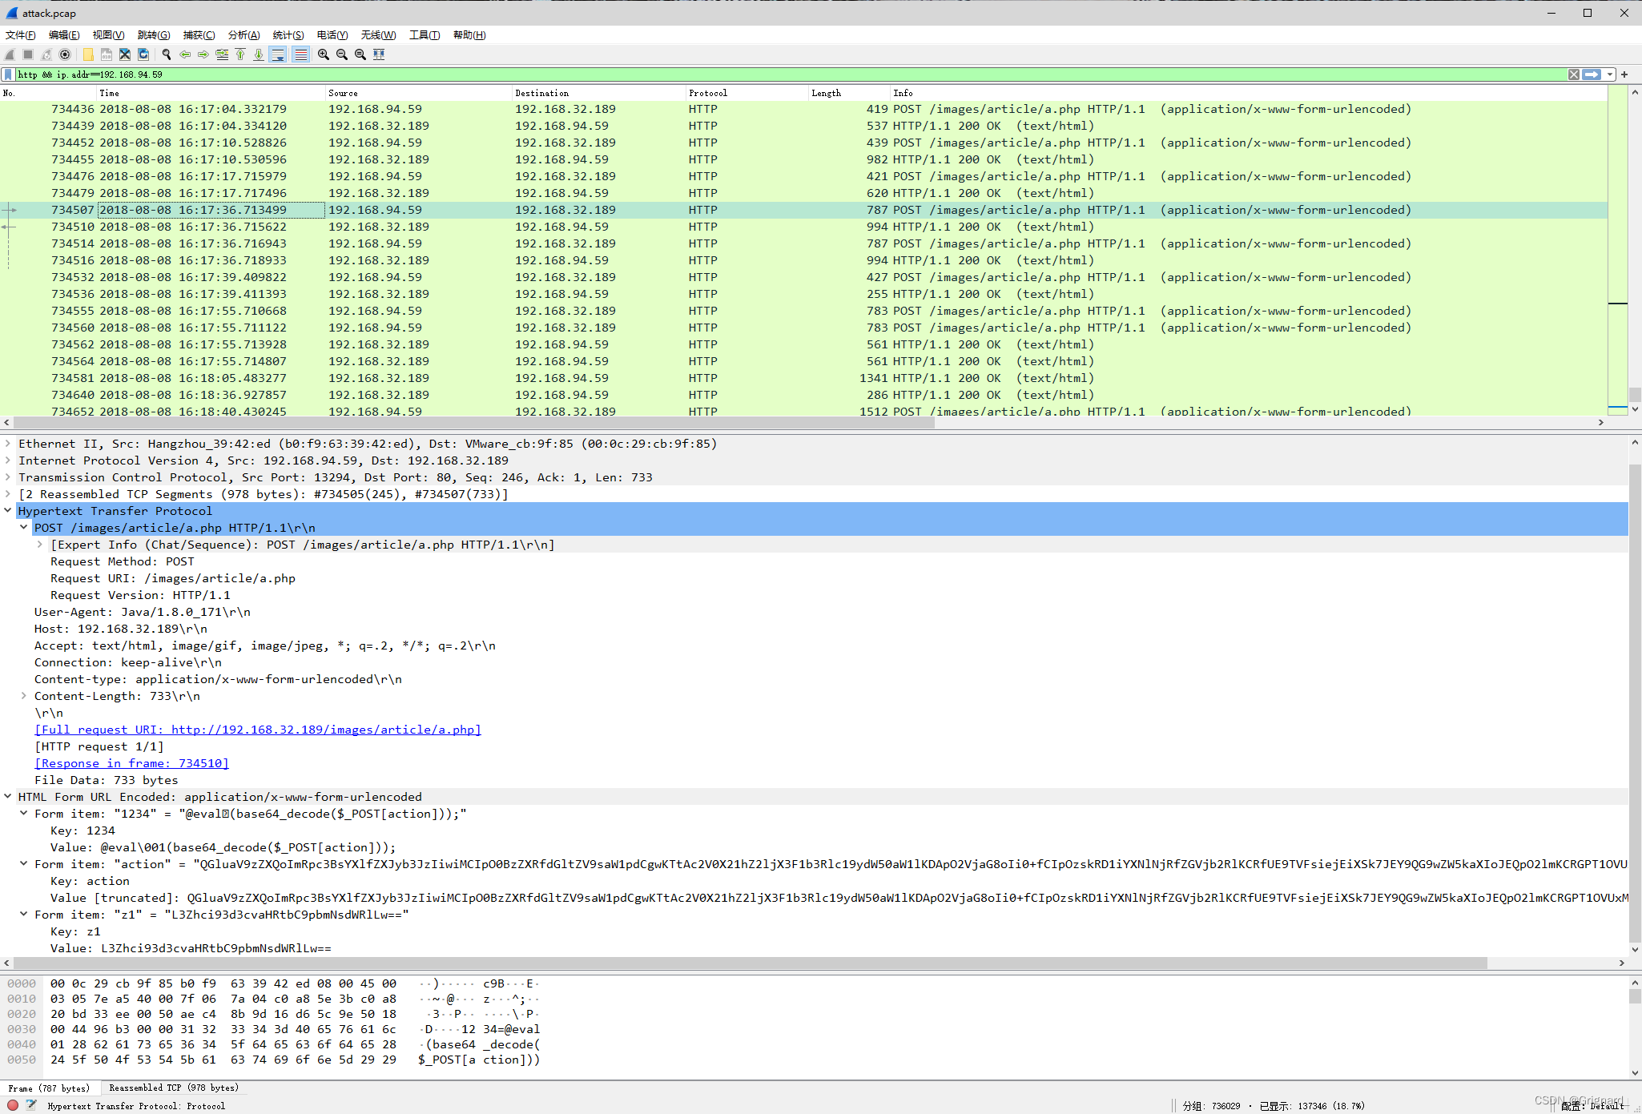Click the start capture shark fin icon

(10, 54)
